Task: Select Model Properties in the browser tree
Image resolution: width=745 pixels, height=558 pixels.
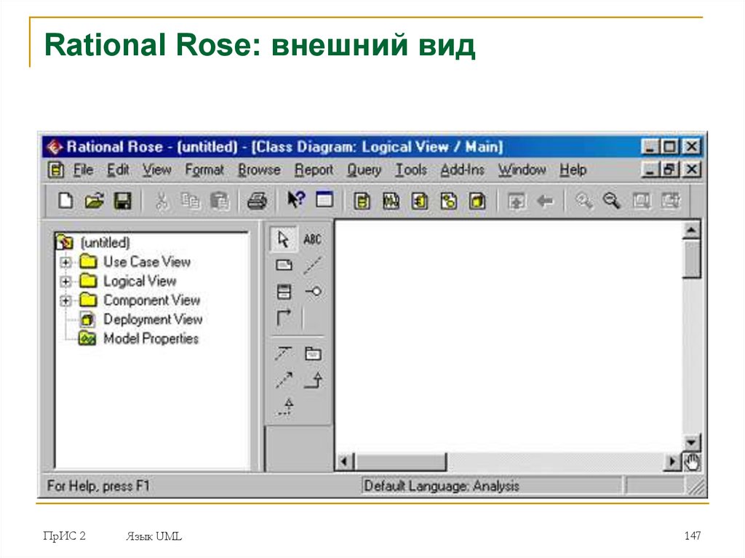Action: [x=151, y=338]
